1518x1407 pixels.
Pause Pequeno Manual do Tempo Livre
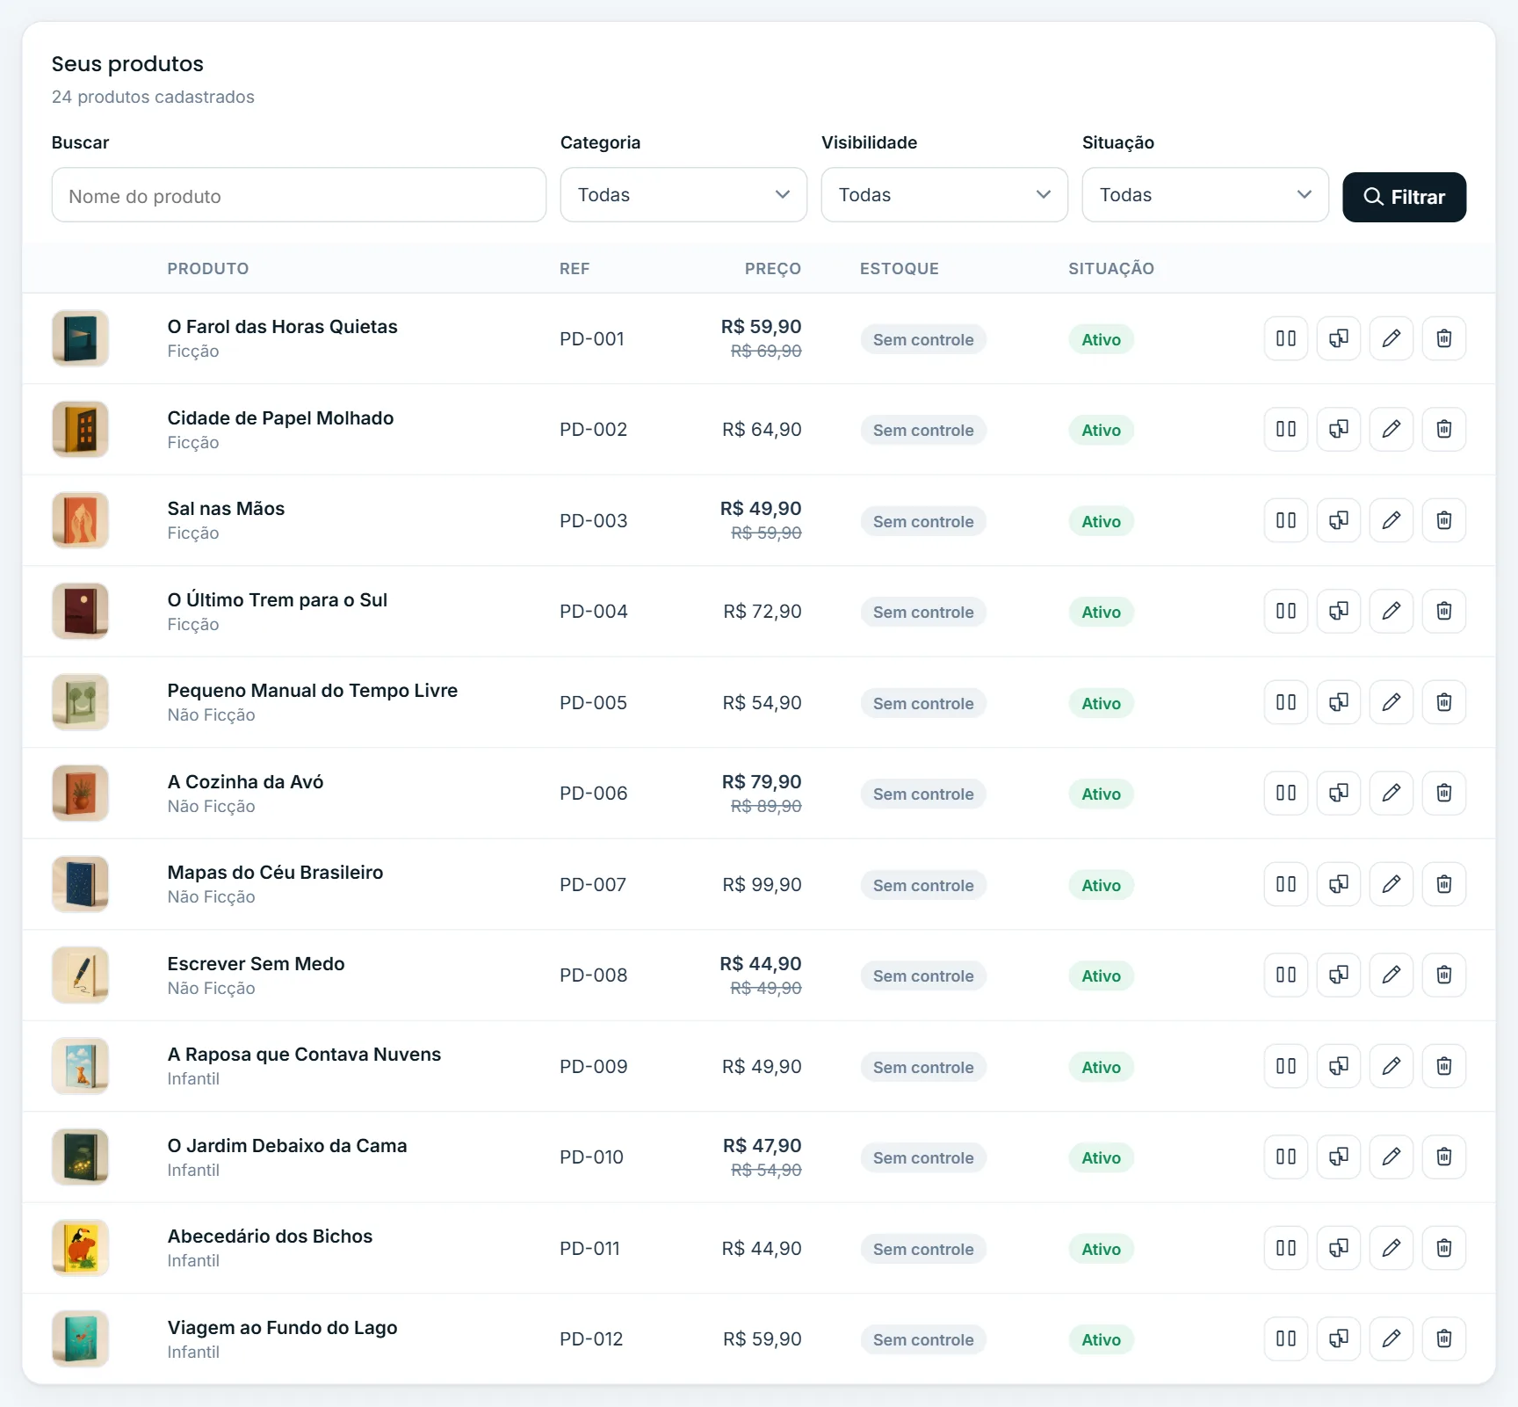click(1286, 702)
